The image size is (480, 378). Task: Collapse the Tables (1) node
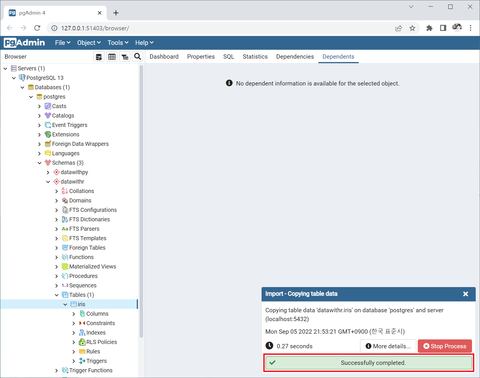[x=57, y=295]
